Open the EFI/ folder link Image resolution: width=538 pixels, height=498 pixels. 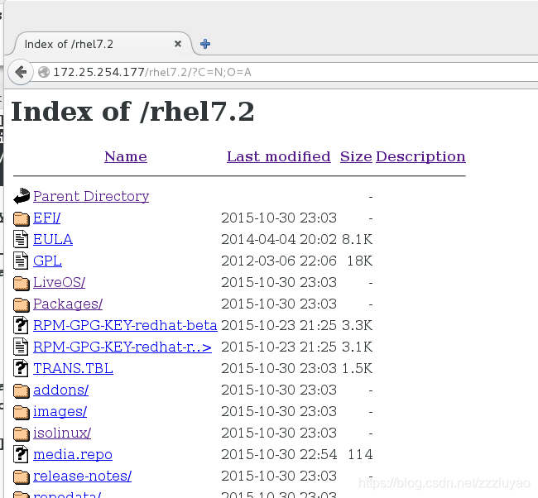(46, 218)
